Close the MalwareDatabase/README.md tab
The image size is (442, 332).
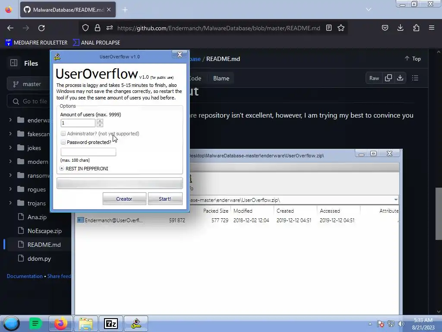coord(109,10)
